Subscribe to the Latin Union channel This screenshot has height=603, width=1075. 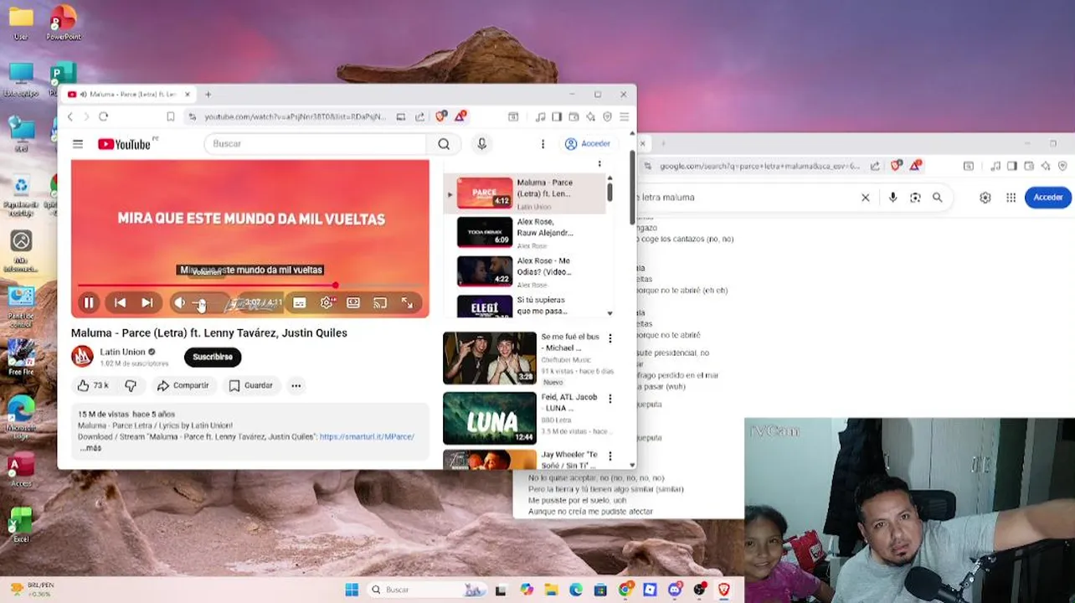coord(213,357)
